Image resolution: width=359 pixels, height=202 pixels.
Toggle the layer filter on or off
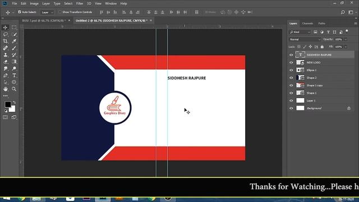[347, 31]
